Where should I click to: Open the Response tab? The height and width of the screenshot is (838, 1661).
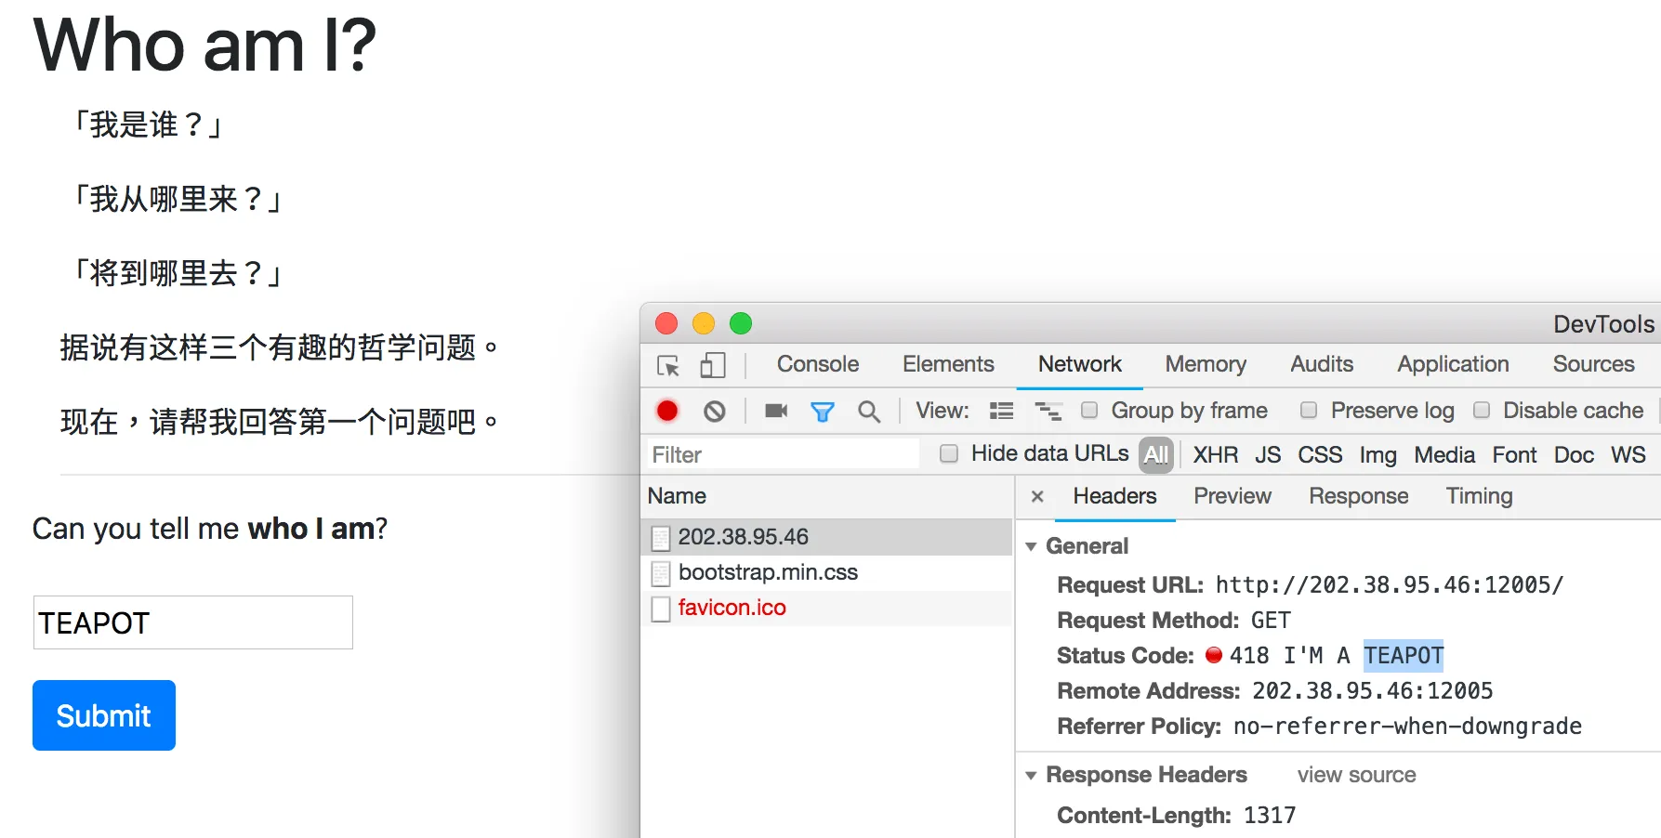click(1358, 496)
